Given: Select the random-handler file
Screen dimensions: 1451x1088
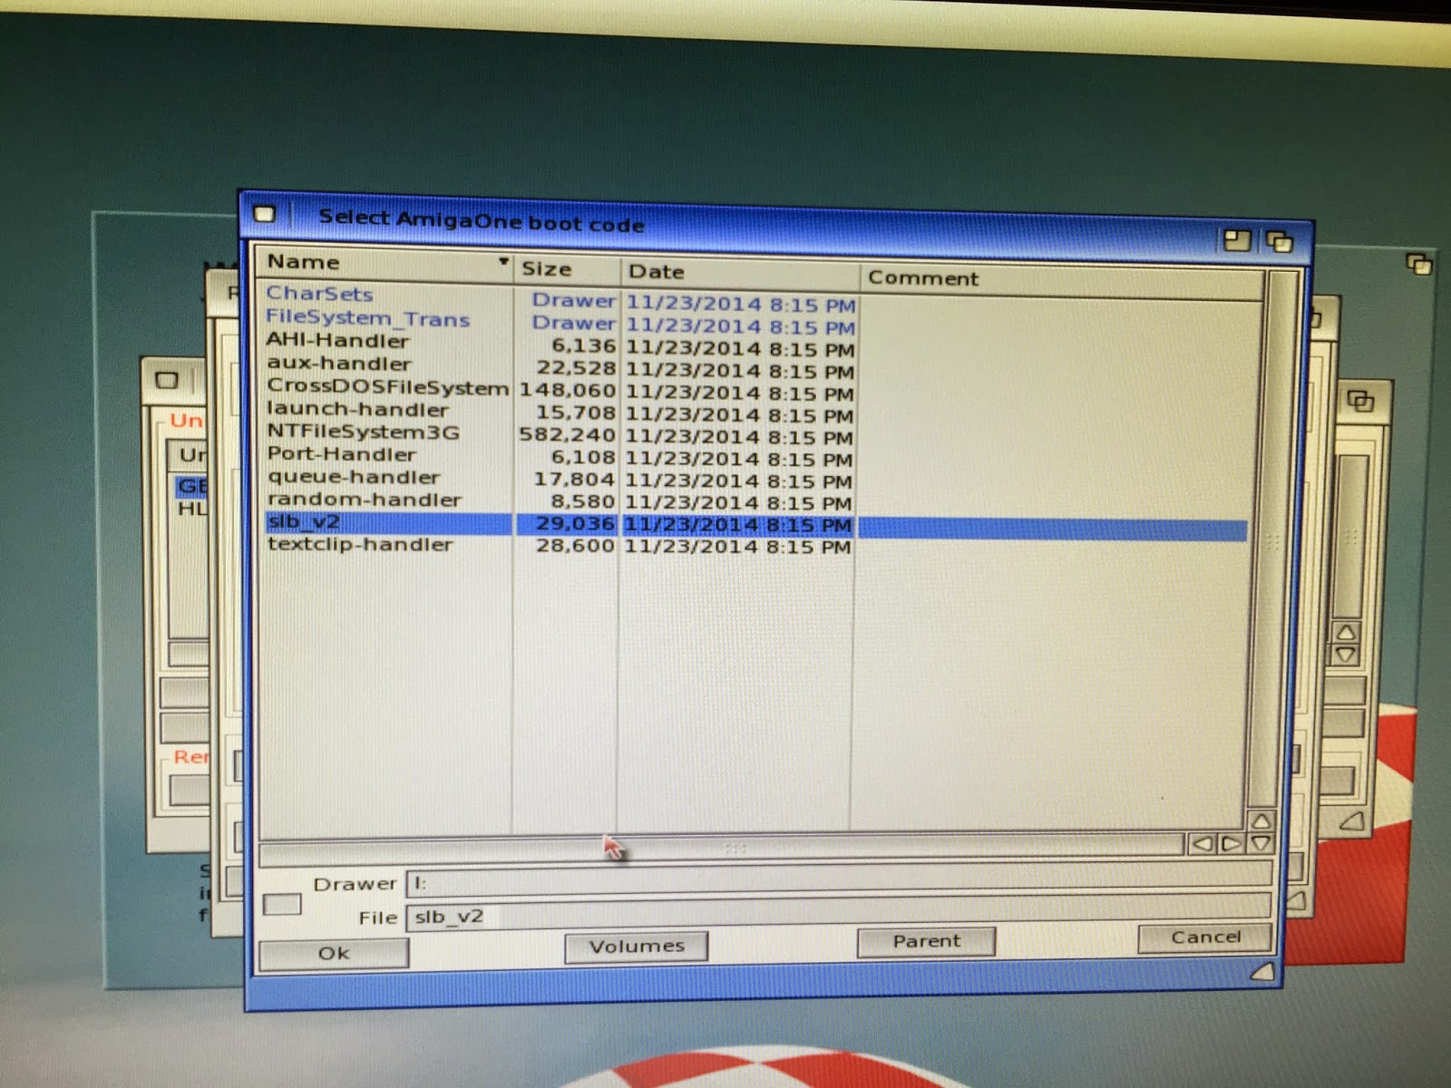Looking at the screenshot, I should 364,500.
